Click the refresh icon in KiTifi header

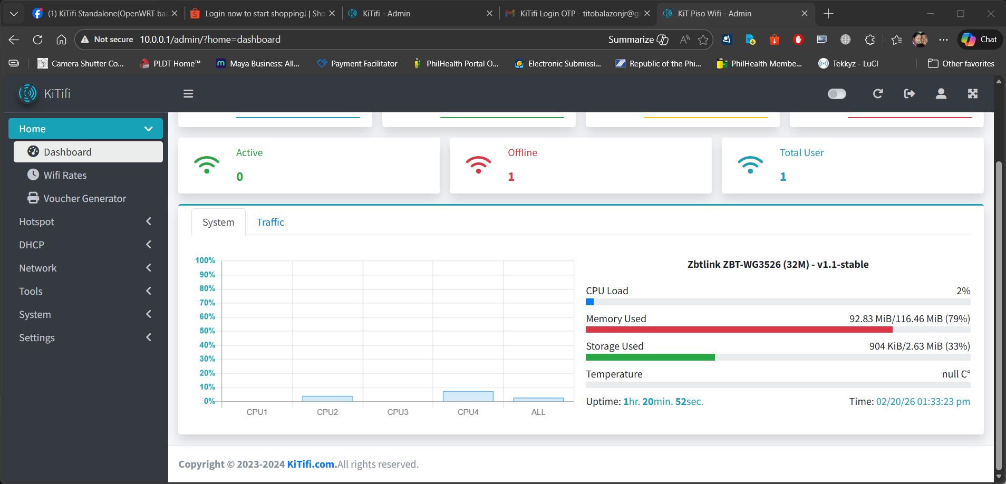point(878,94)
